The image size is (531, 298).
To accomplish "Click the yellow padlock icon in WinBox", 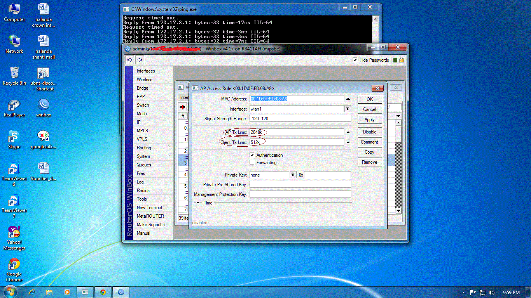I will pyautogui.click(x=402, y=60).
